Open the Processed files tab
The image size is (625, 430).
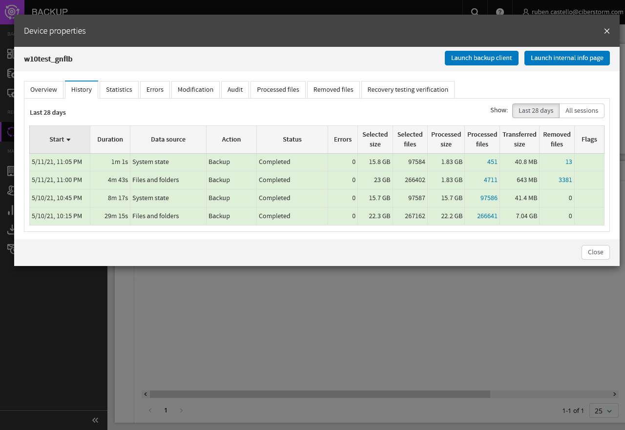coord(278,89)
